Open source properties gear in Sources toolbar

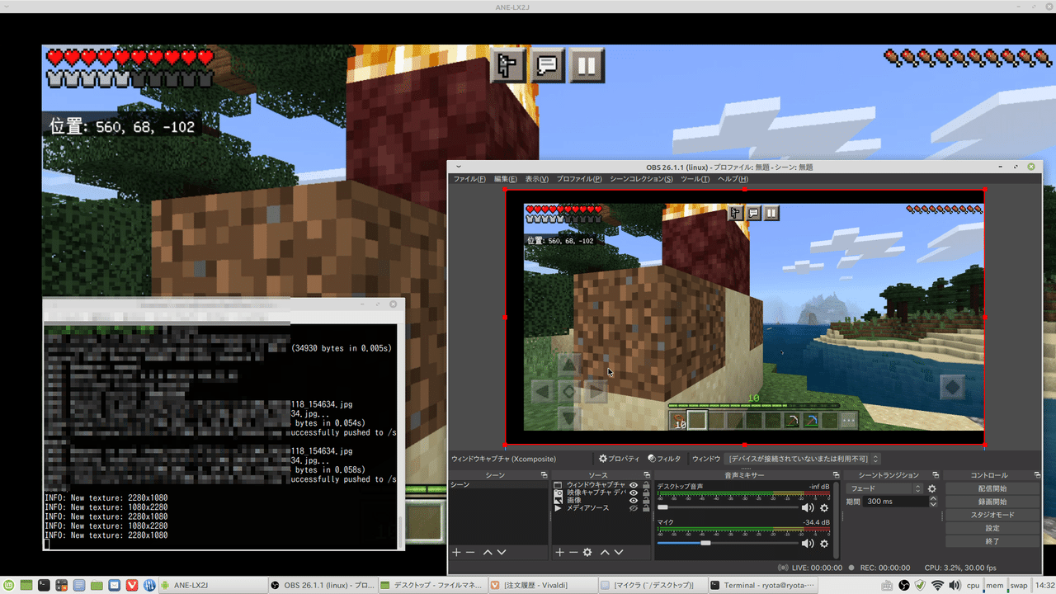pyautogui.click(x=587, y=552)
